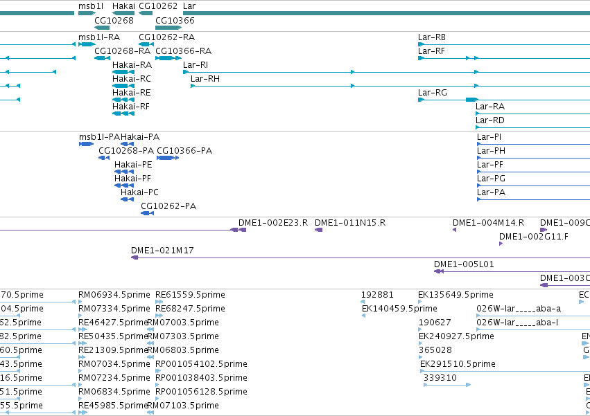Select EST RM06934.5prime
590x416 pixels.
(x=114, y=296)
